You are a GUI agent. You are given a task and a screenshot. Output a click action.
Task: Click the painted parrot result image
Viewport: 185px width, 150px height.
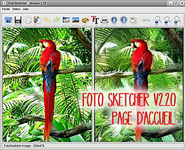[x=139, y=85]
